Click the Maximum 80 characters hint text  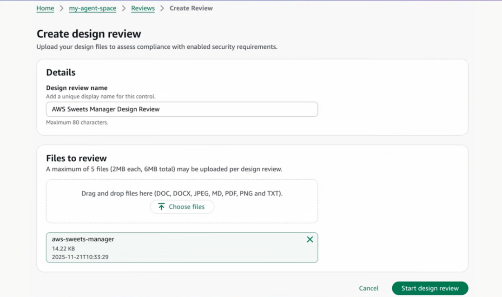[x=77, y=123]
